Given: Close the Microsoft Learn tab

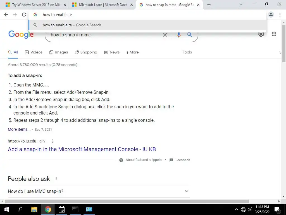Looking at the screenshot, I should pyautogui.click(x=132, y=5).
